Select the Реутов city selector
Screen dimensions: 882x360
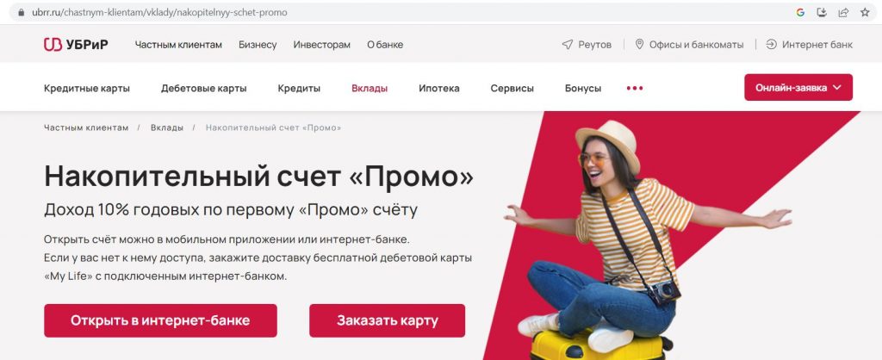pyautogui.click(x=587, y=45)
